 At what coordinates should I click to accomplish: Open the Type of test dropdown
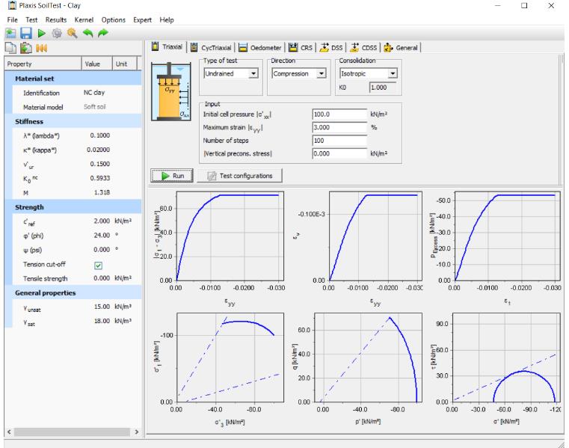[253, 73]
